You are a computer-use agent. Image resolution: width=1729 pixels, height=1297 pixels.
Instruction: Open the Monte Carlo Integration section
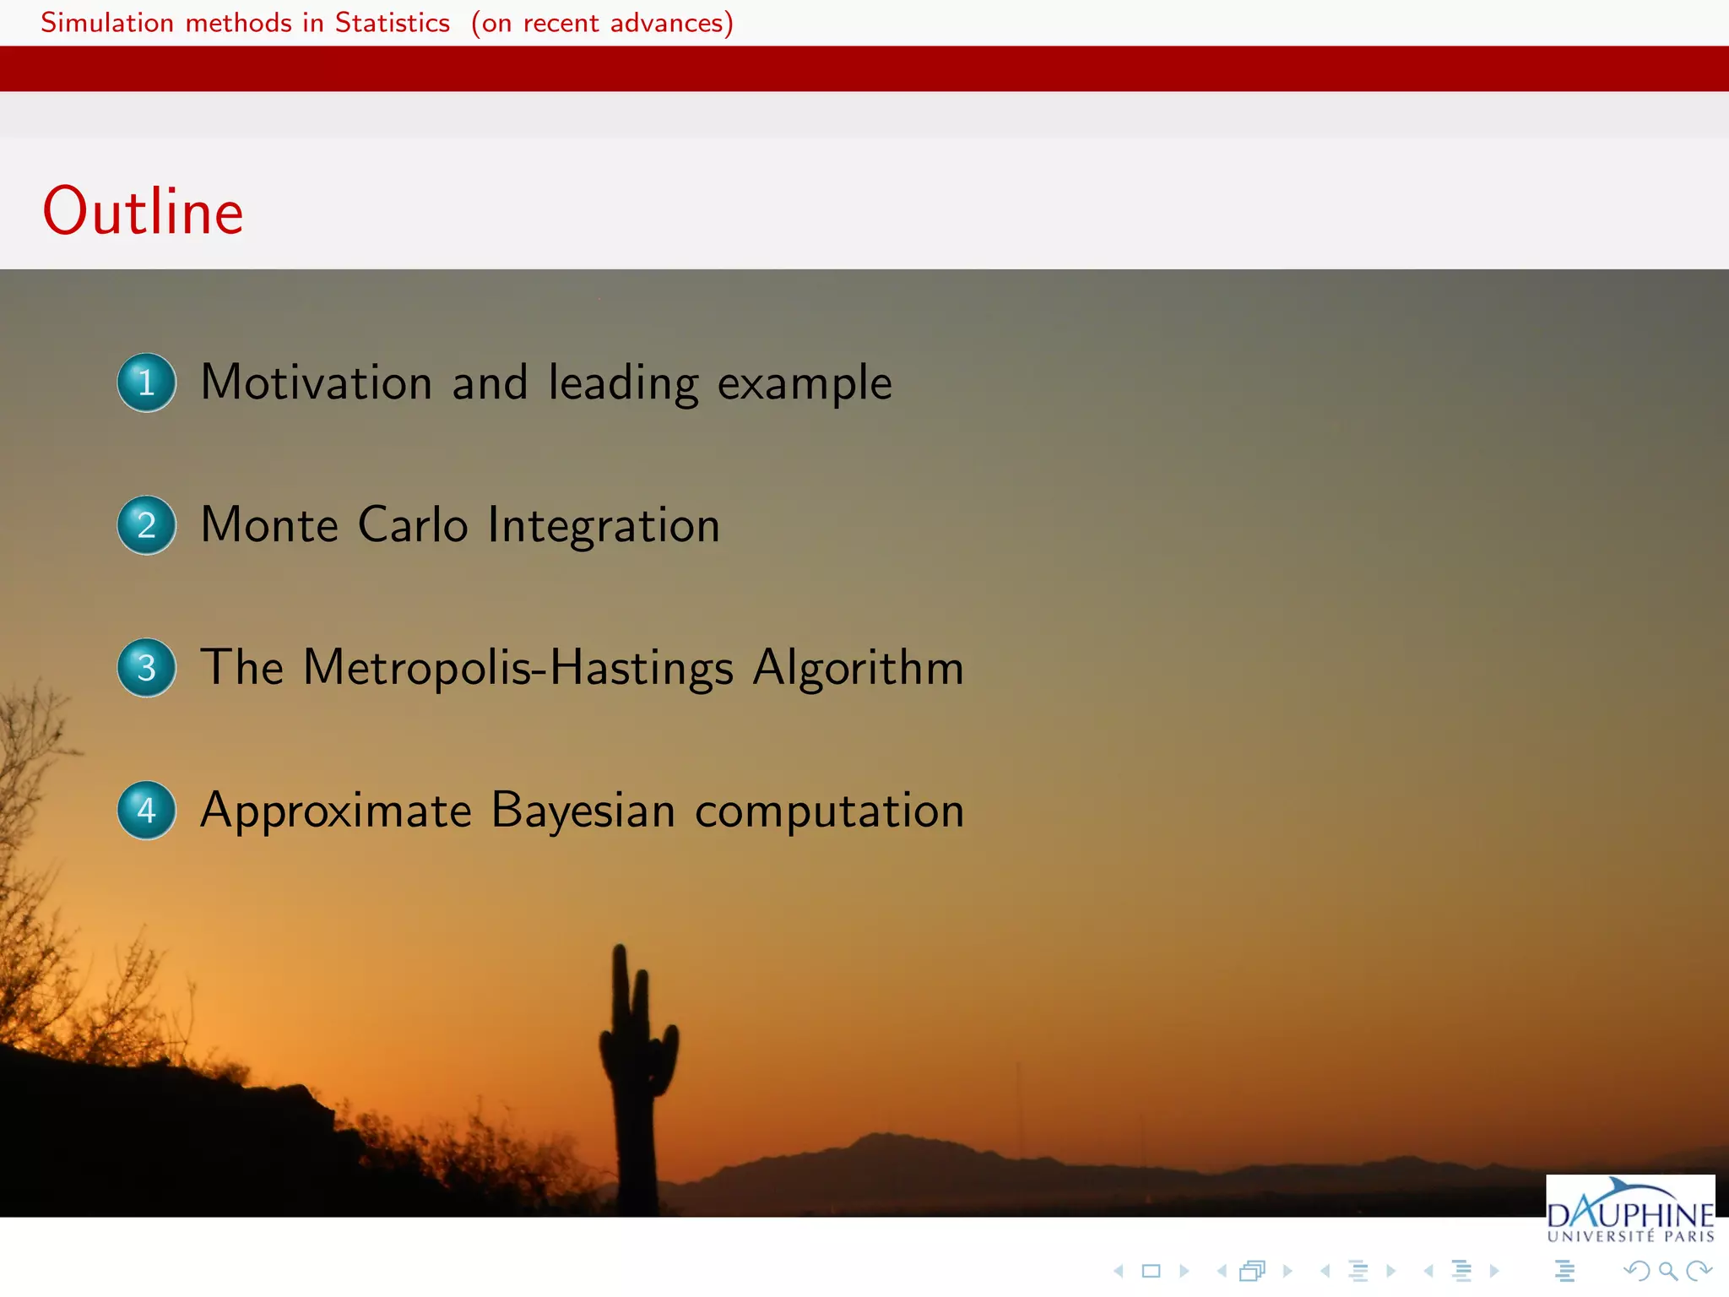click(x=460, y=525)
